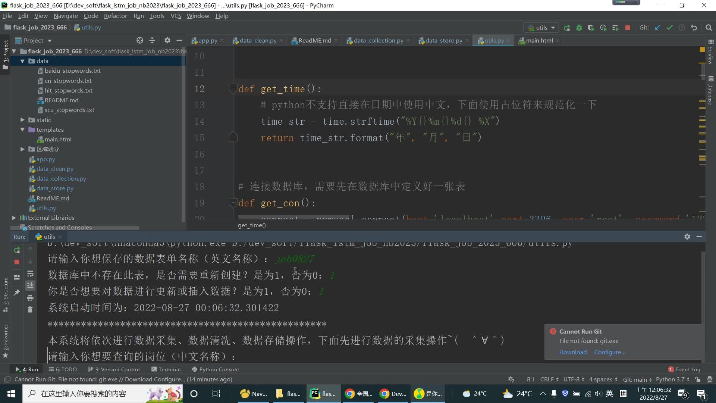
Task: Click locate current file target icon
Action: pos(140,40)
